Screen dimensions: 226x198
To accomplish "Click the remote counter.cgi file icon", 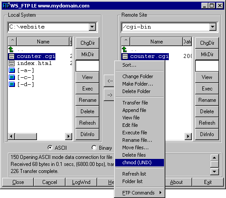I will [125, 56].
